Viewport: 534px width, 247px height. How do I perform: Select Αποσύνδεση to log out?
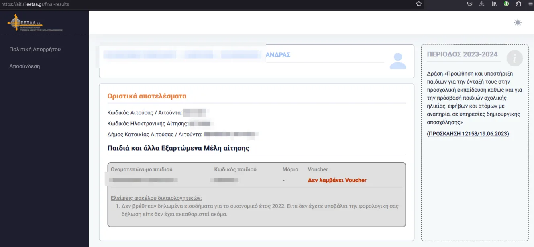coord(24,66)
